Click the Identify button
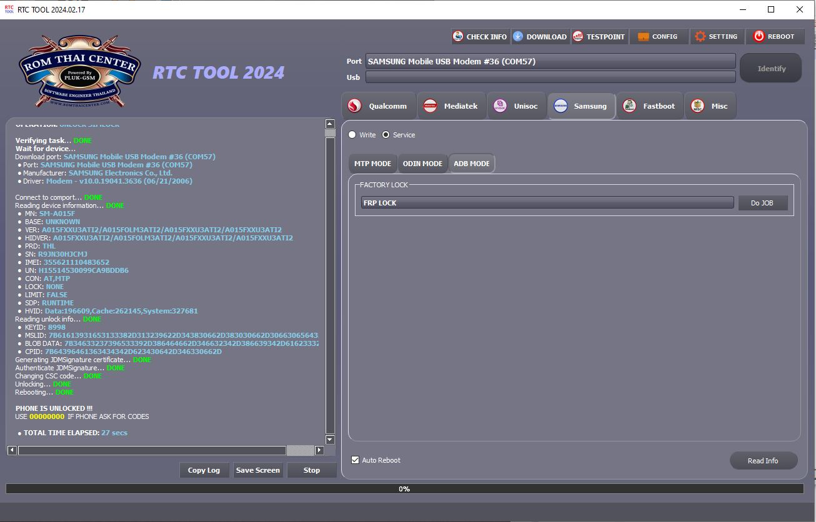The height and width of the screenshot is (522, 816). pos(772,69)
